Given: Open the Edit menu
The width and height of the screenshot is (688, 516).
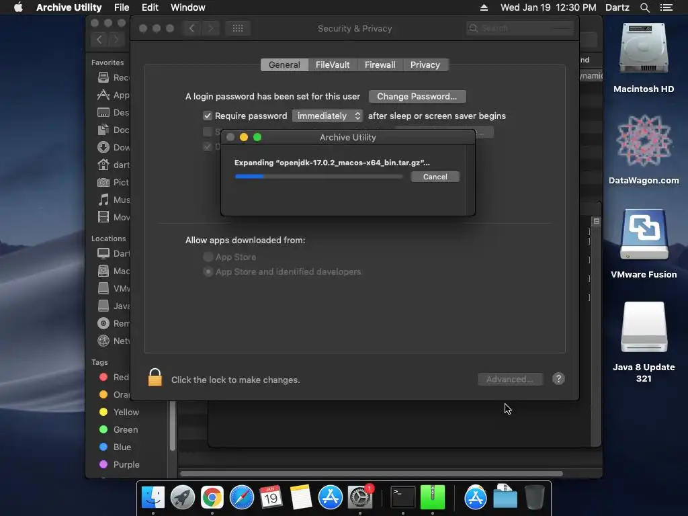Looking at the screenshot, I should pyautogui.click(x=150, y=7).
